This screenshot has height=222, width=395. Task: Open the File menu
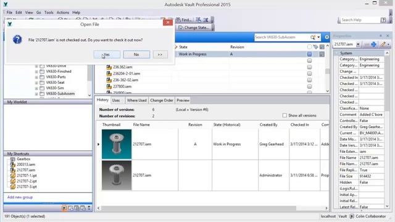point(9,12)
